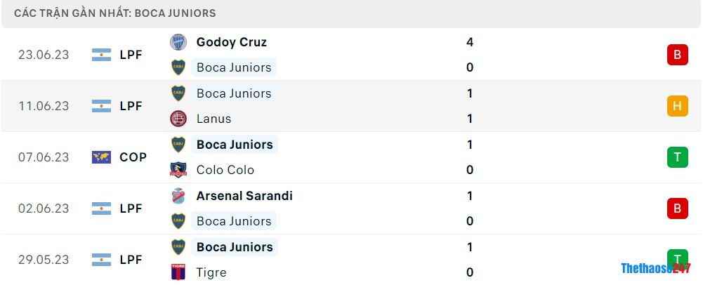The height and width of the screenshot is (285, 703).
Task: Select the COP competition label
Action: click(x=133, y=157)
